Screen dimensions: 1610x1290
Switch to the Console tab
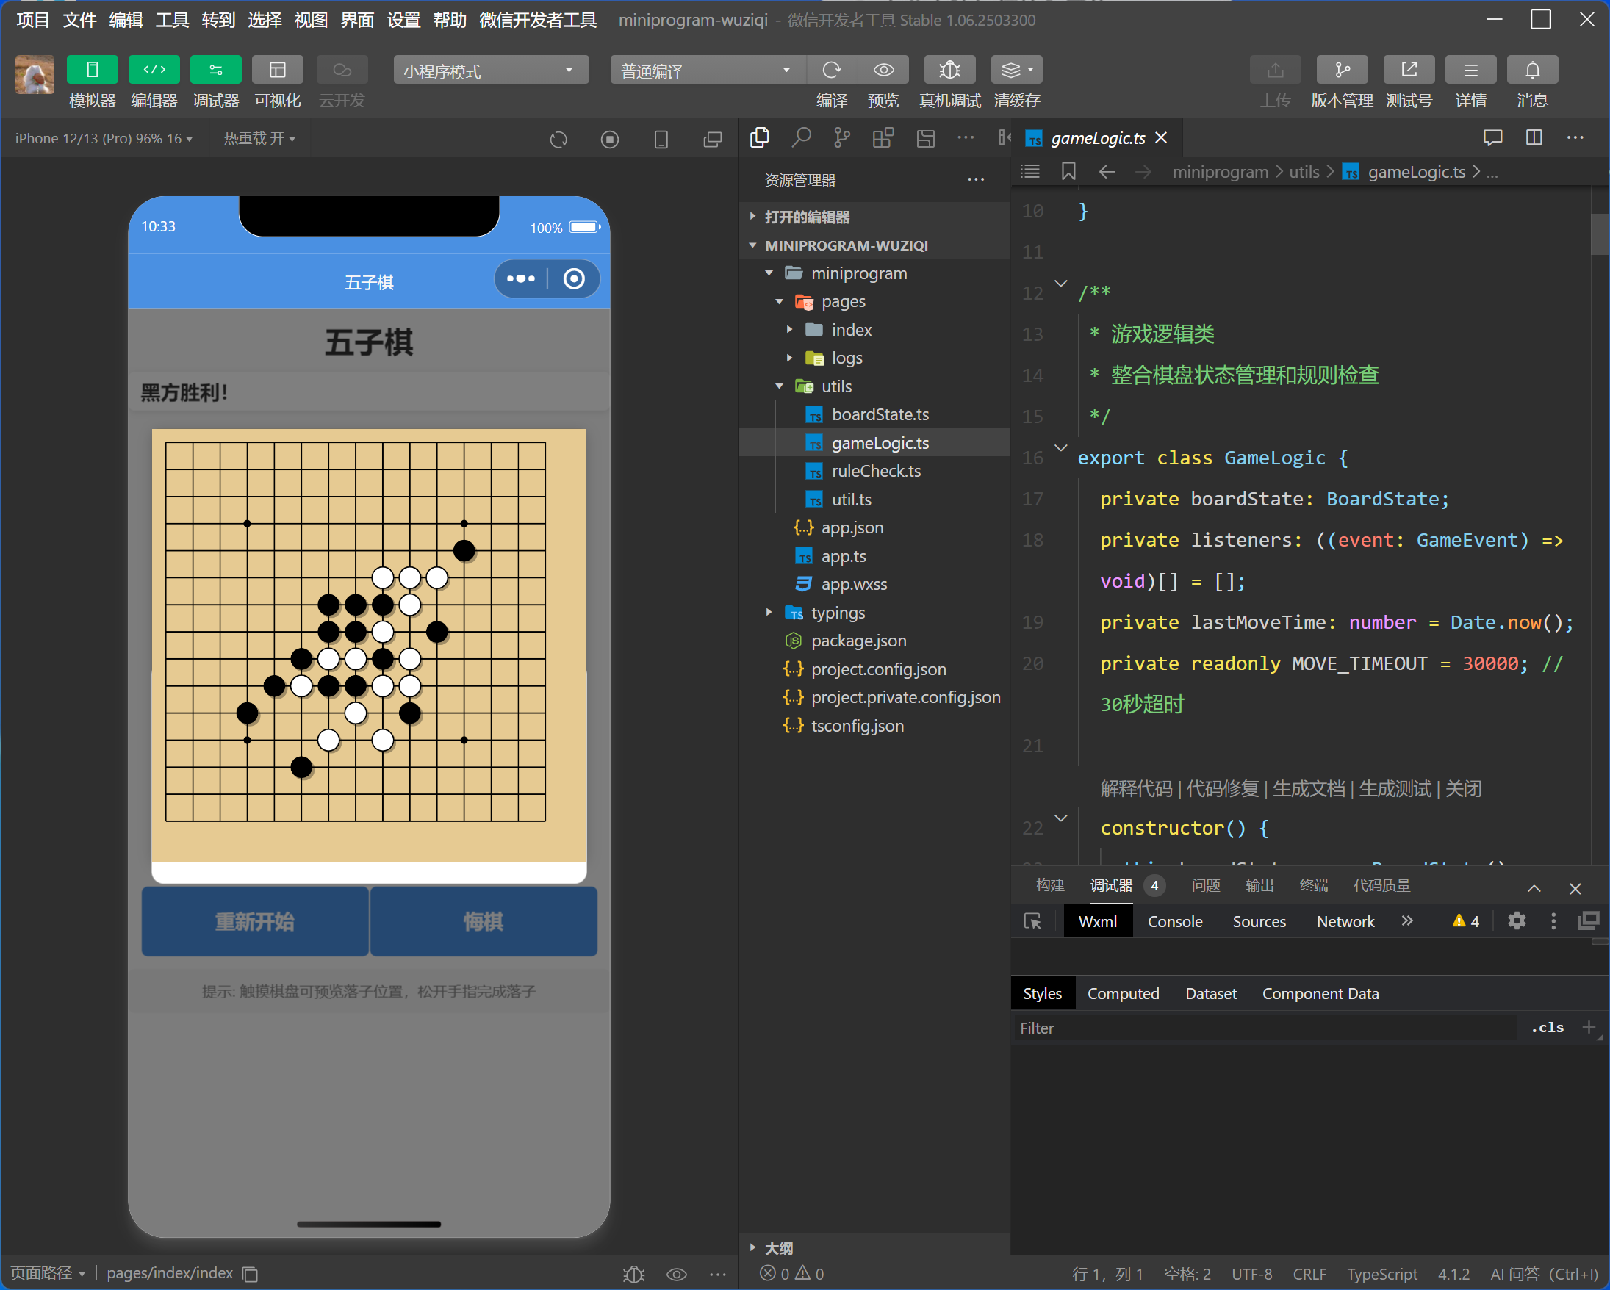(x=1174, y=921)
